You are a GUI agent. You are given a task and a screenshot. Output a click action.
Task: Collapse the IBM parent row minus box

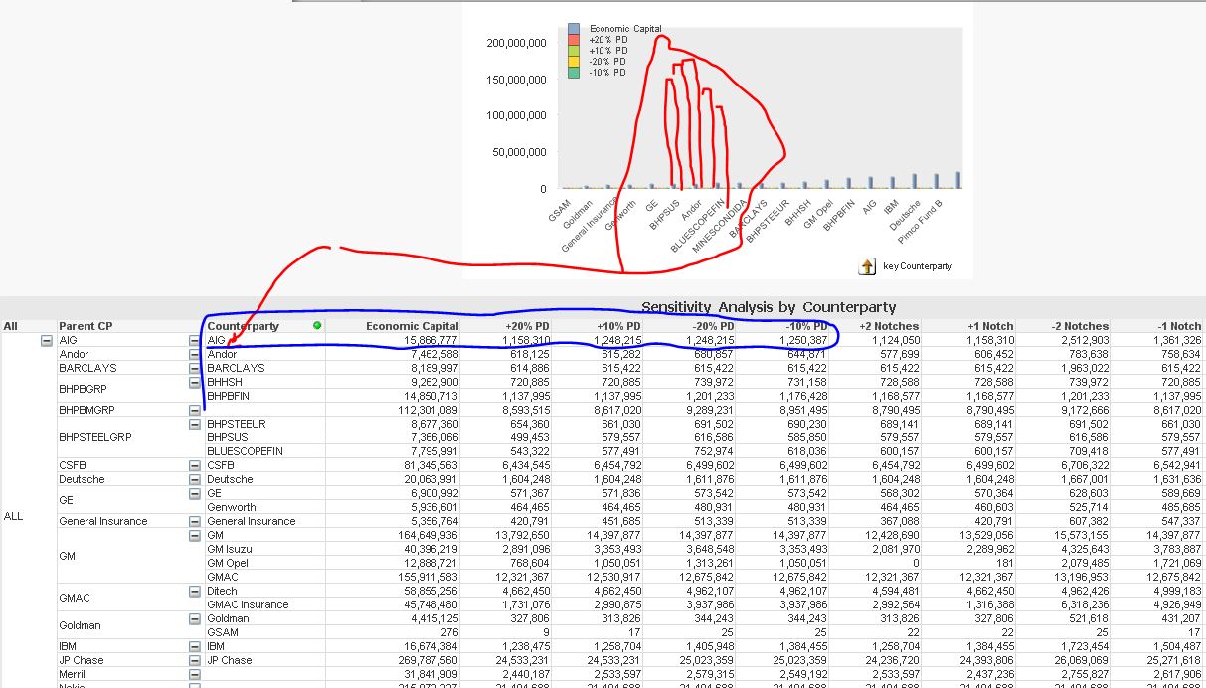click(x=195, y=646)
